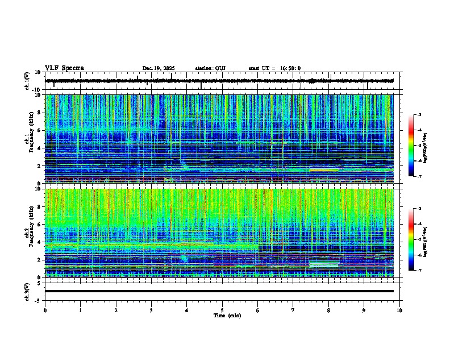Click time axis tick label "3"

[151, 310]
